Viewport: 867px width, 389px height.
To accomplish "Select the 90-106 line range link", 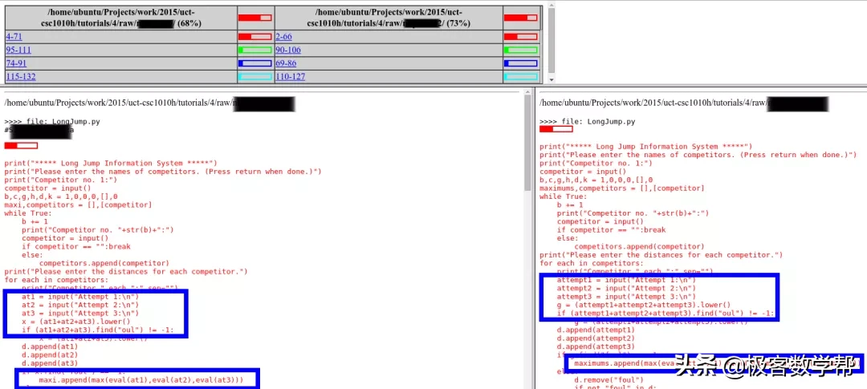I will point(287,51).
